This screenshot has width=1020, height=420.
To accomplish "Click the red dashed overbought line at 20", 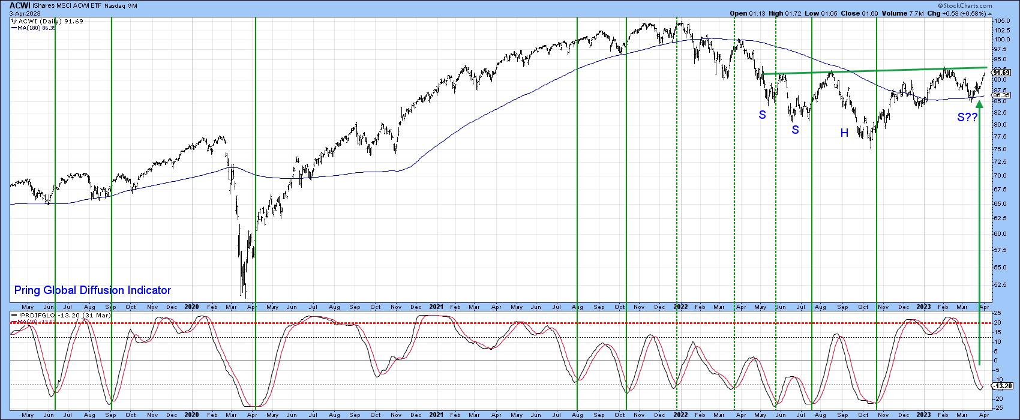I will (x=501, y=323).
